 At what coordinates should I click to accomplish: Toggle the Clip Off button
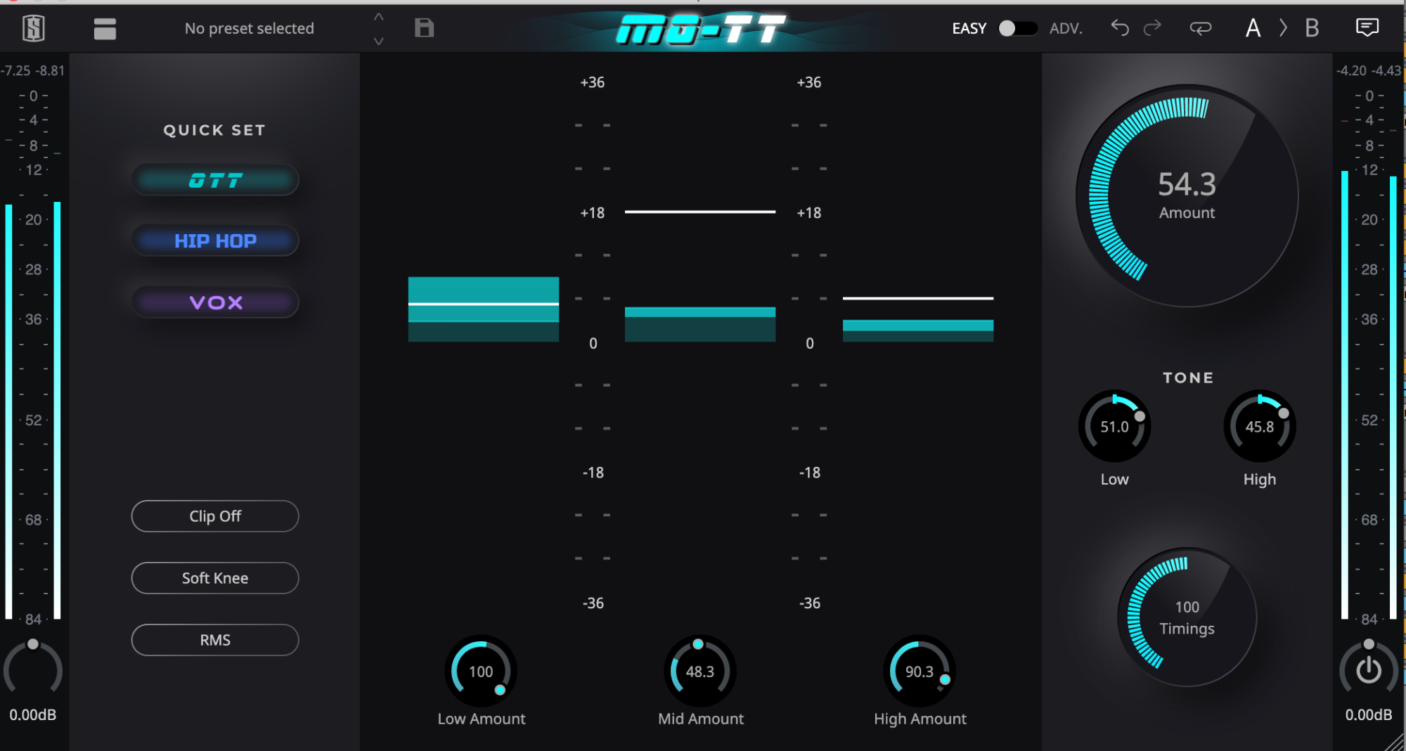(215, 516)
